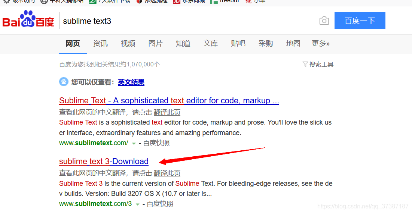
Task: Switch to the 知道 tab
Action: tap(183, 43)
